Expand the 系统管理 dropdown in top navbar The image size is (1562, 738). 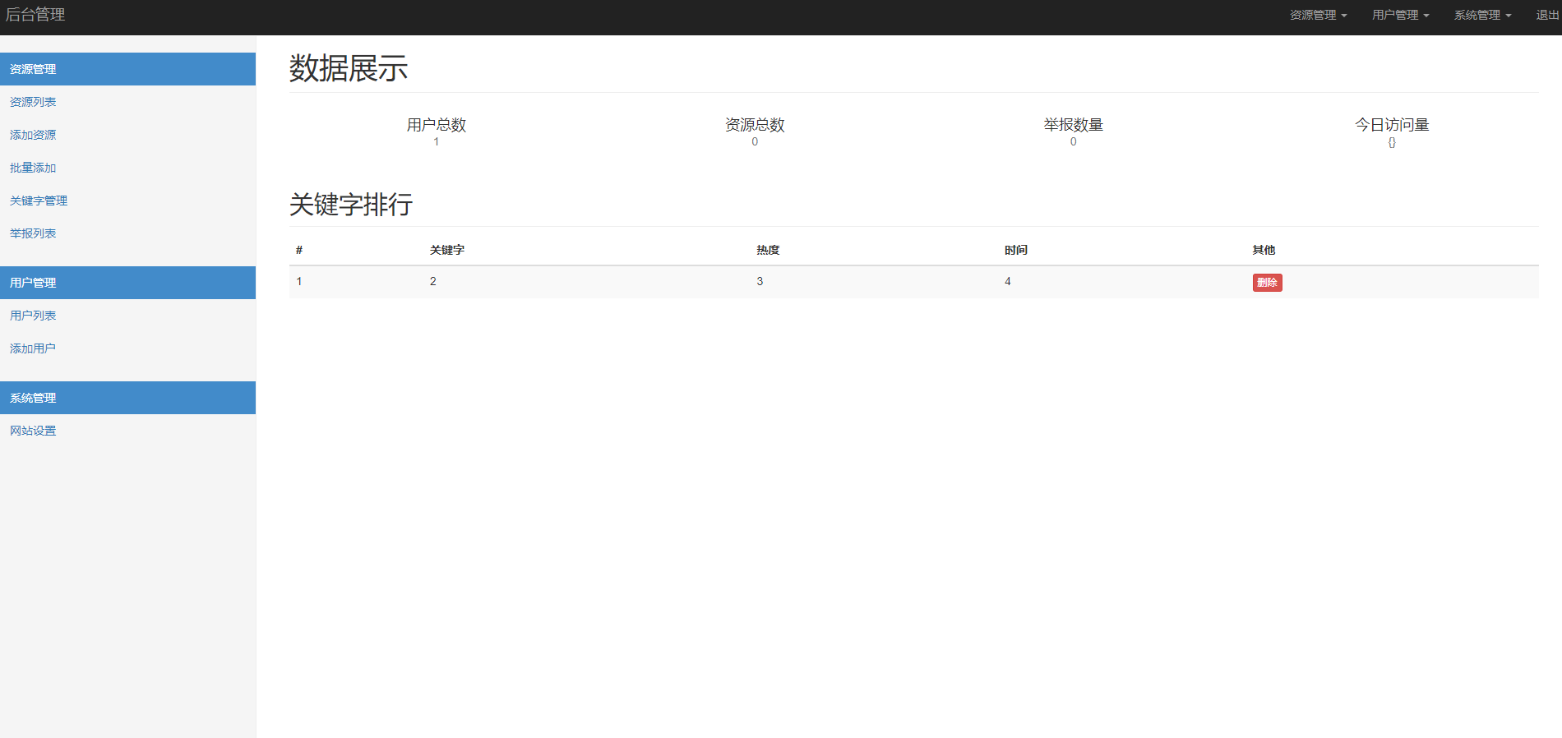point(1482,15)
